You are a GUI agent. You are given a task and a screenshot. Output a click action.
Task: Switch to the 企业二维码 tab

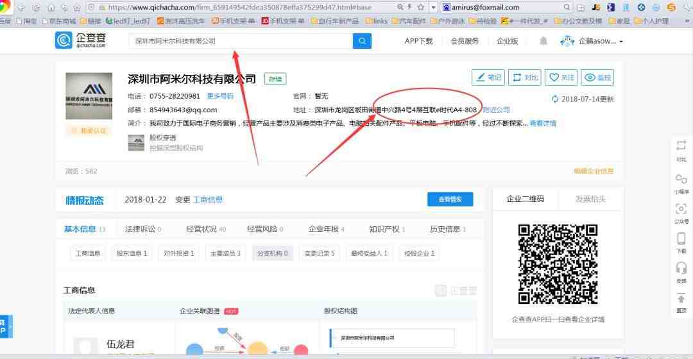[525, 199]
